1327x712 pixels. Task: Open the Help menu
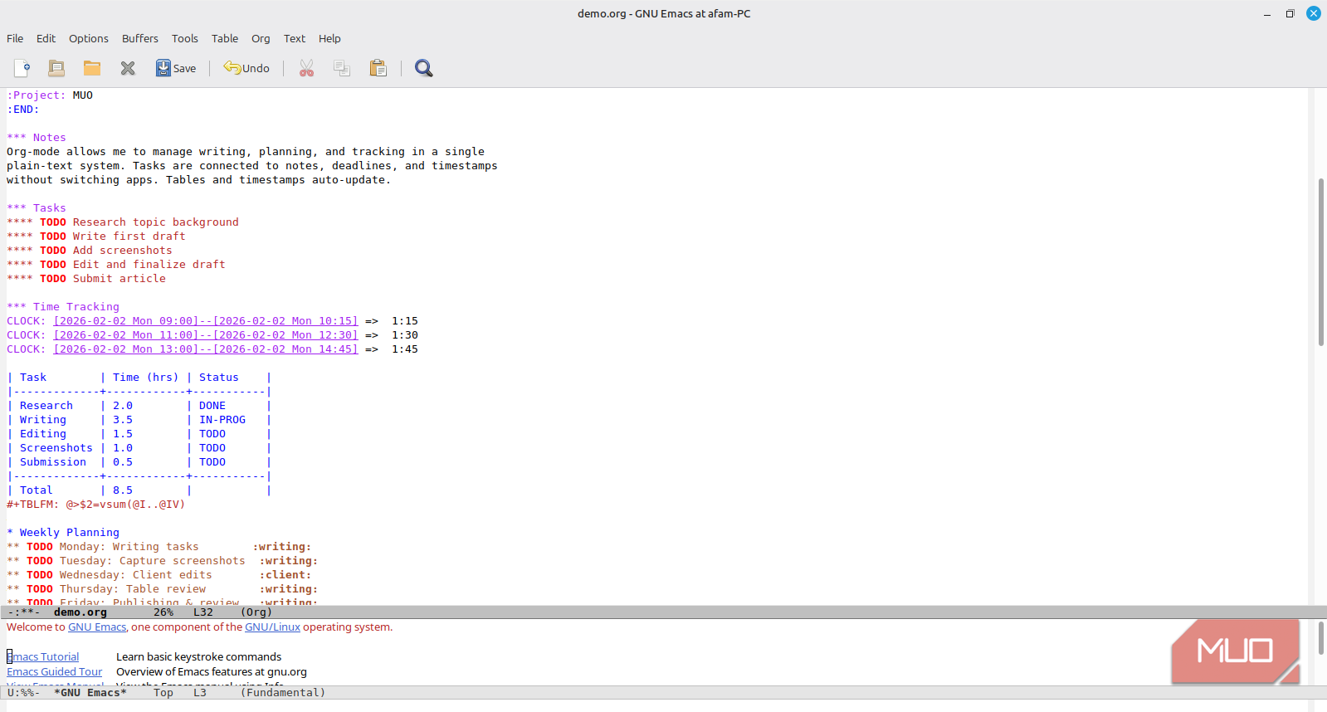click(x=329, y=38)
